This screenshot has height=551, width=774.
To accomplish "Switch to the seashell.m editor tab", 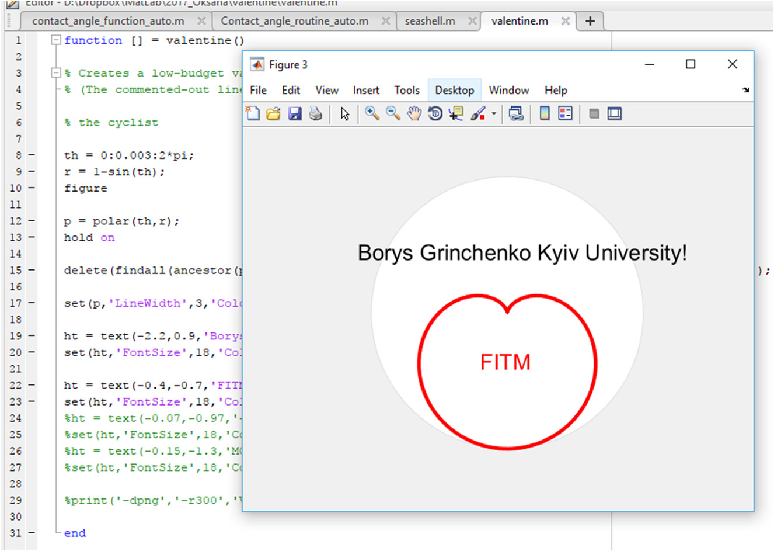I will click(x=430, y=21).
